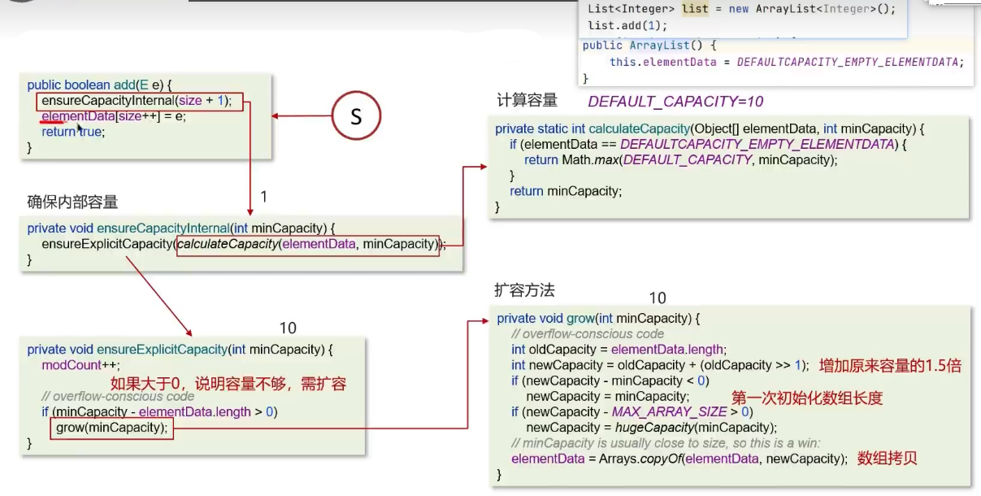Click the line "List<Integer> list = new ArrayList<Integer>();"
This screenshot has height=496, width=981.
[x=740, y=9]
